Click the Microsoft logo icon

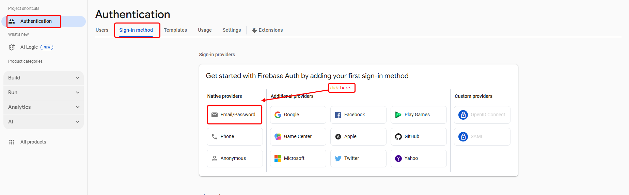coord(278,159)
